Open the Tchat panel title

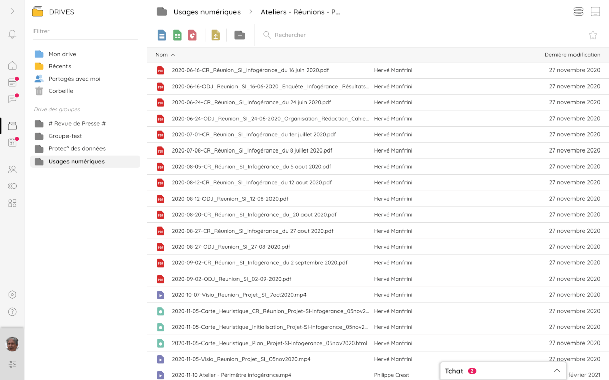click(454, 371)
